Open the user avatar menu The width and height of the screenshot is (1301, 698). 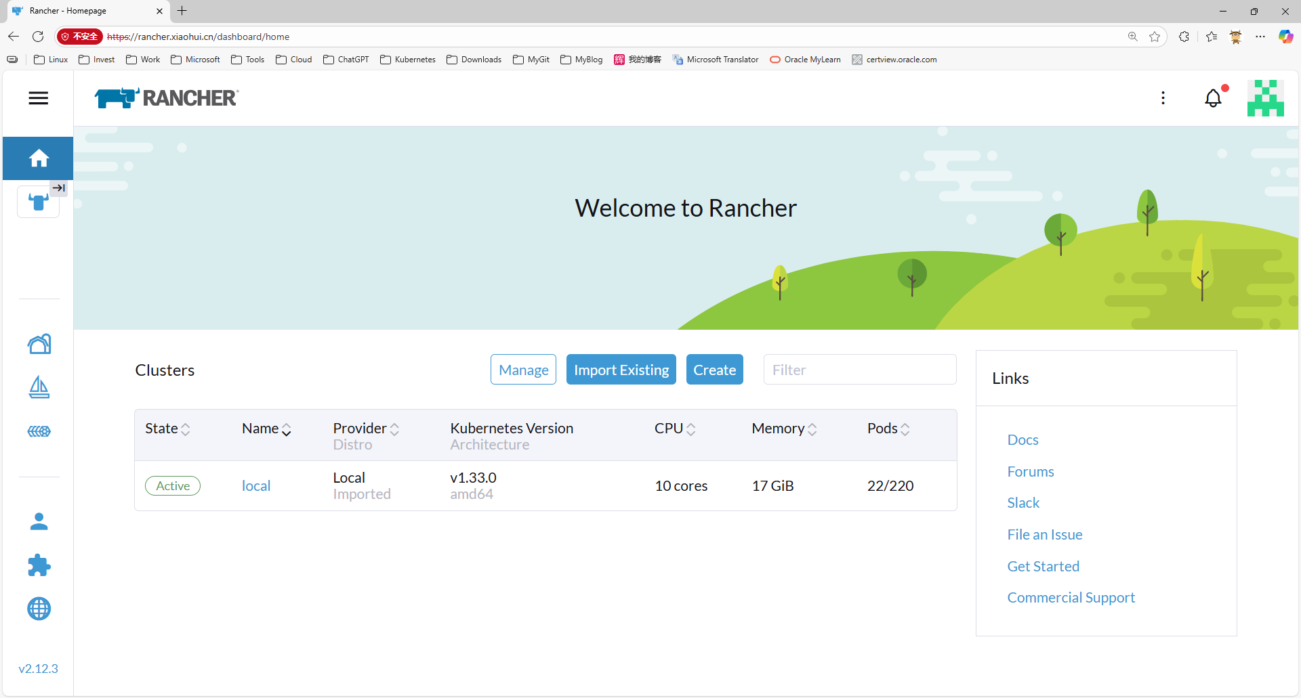tap(1265, 98)
